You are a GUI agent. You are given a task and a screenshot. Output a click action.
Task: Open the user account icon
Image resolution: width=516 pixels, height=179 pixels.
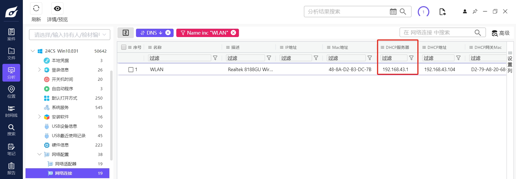465,11
